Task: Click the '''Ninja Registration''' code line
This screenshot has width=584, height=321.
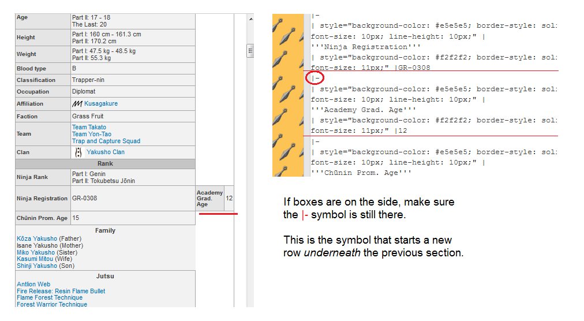Action: coord(366,47)
